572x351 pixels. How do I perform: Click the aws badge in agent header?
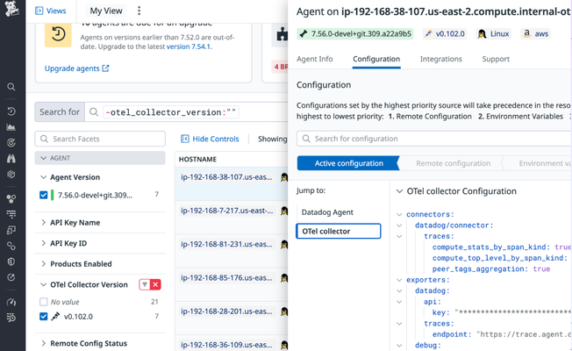539,33
